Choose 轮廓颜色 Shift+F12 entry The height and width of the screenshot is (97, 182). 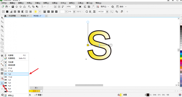(16, 58)
